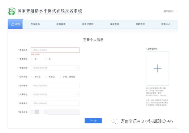Viewport: 189px width, 133px height.
Task: Click the 考生姓名 input field
Action: (x=55, y=50)
